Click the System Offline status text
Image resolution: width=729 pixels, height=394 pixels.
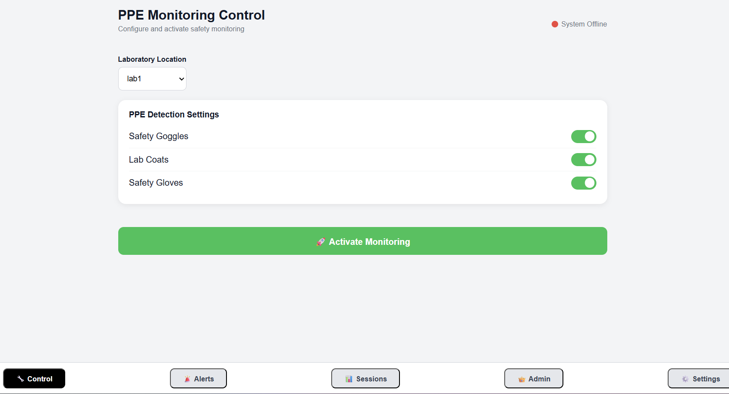pyautogui.click(x=584, y=24)
